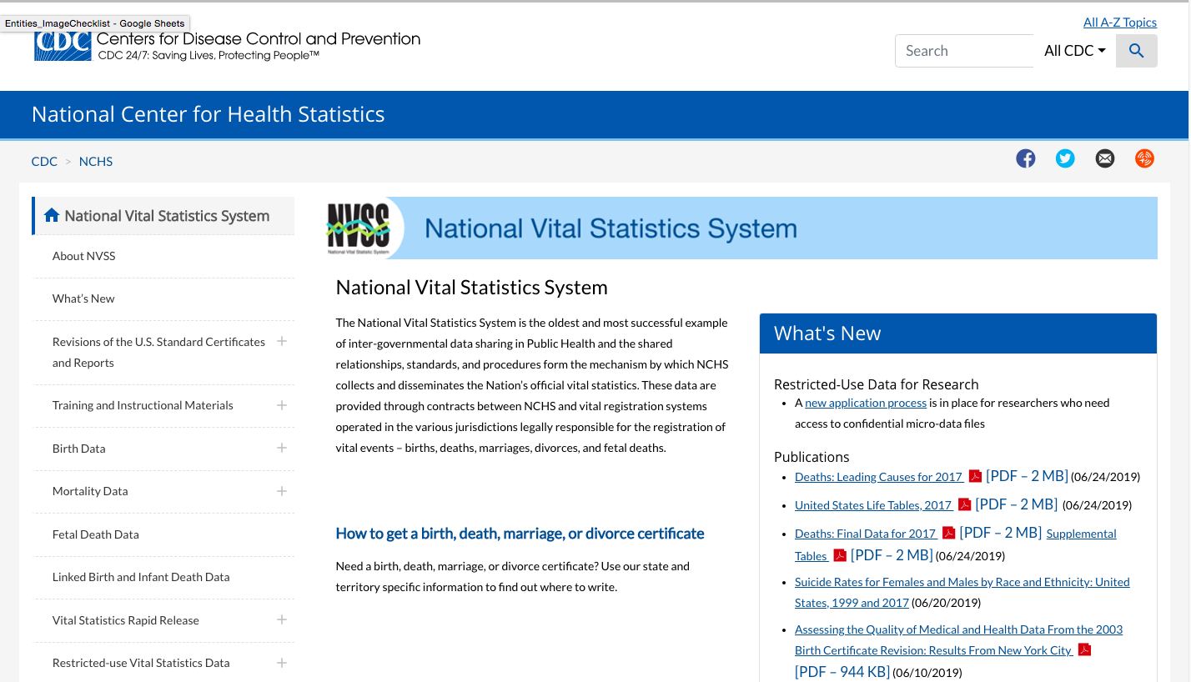Open Suicide Rates for Females and Males link

pyautogui.click(x=962, y=592)
